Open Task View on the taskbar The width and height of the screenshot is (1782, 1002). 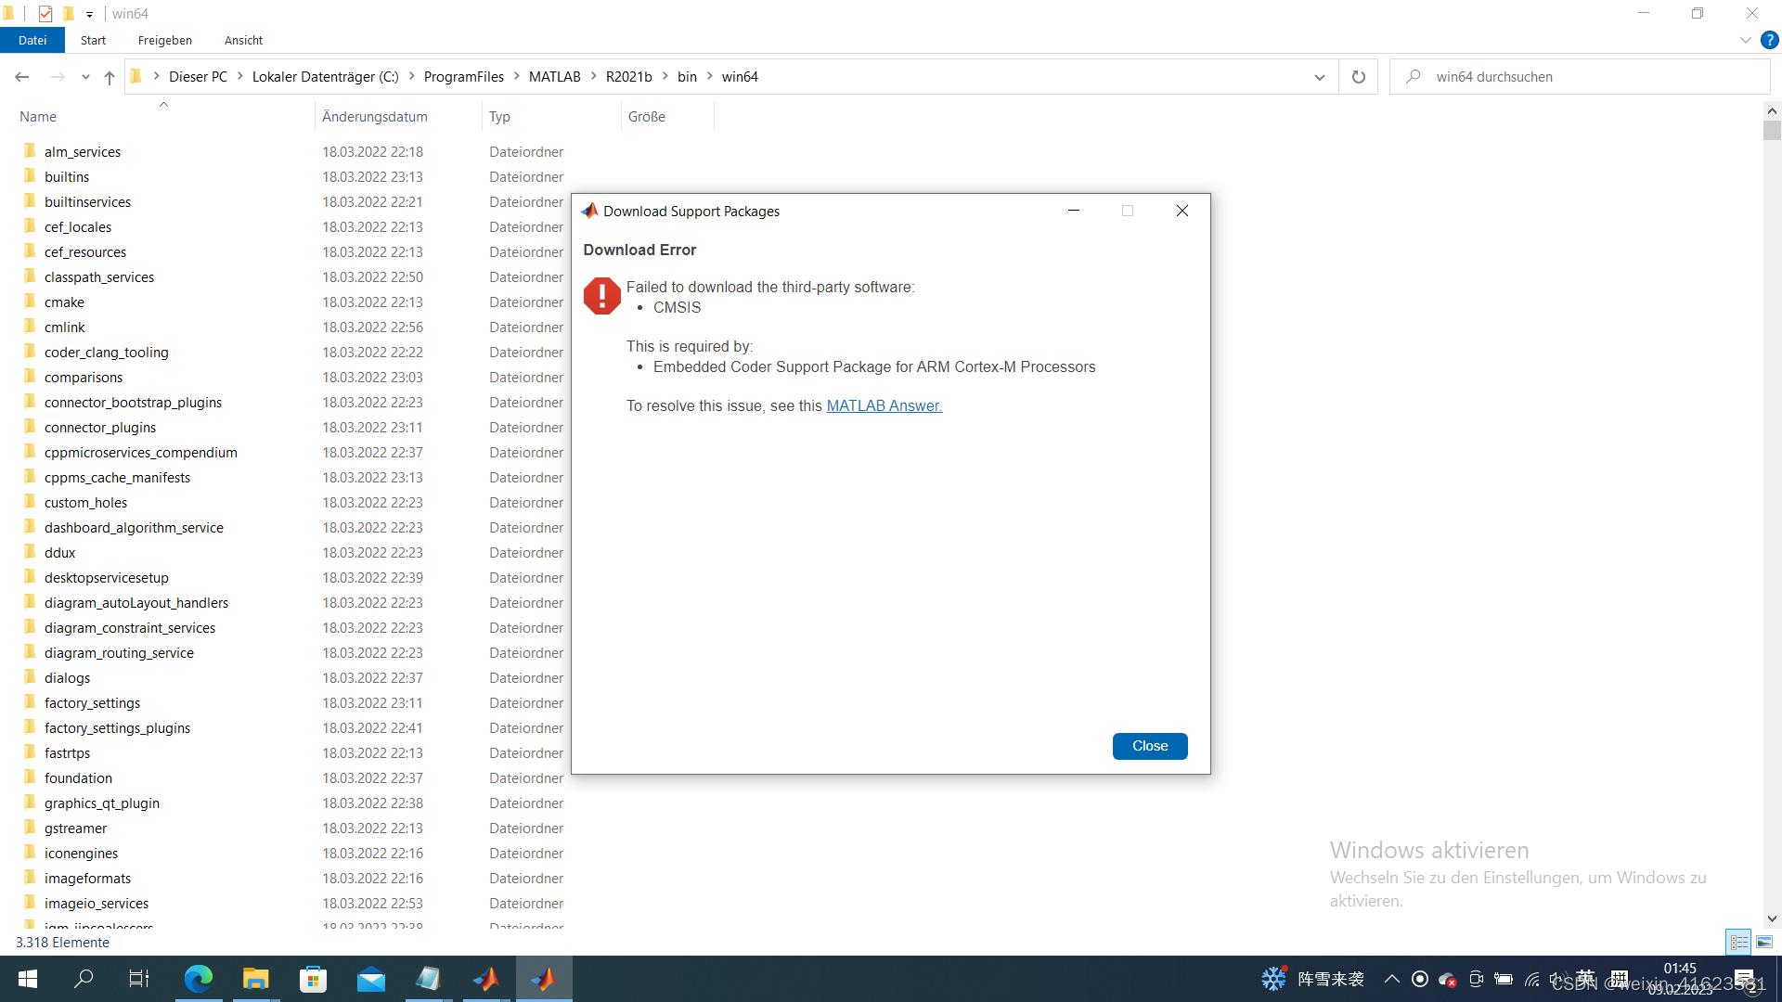point(139,979)
